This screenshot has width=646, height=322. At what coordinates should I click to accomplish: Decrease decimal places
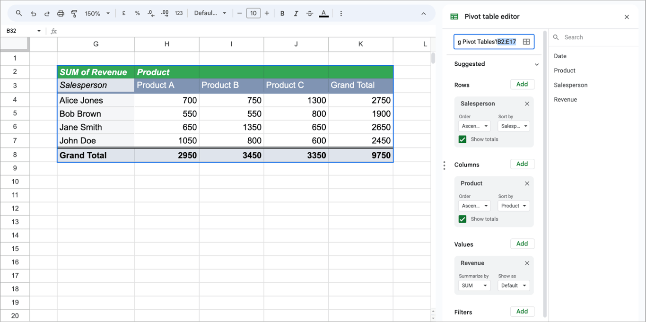pyautogui.click(x=151, y=13)
